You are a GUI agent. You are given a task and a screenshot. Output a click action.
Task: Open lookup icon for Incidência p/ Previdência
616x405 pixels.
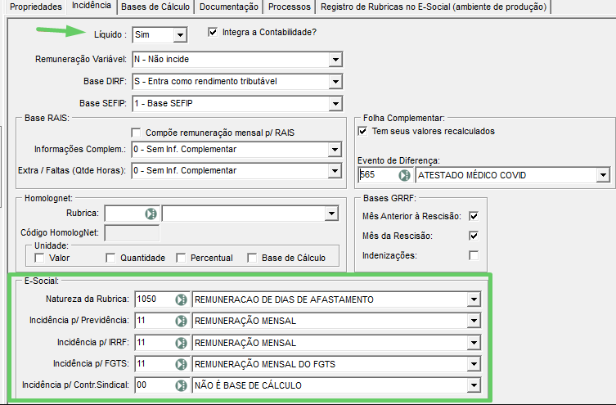pyautogui.click(x=181, y=321)
